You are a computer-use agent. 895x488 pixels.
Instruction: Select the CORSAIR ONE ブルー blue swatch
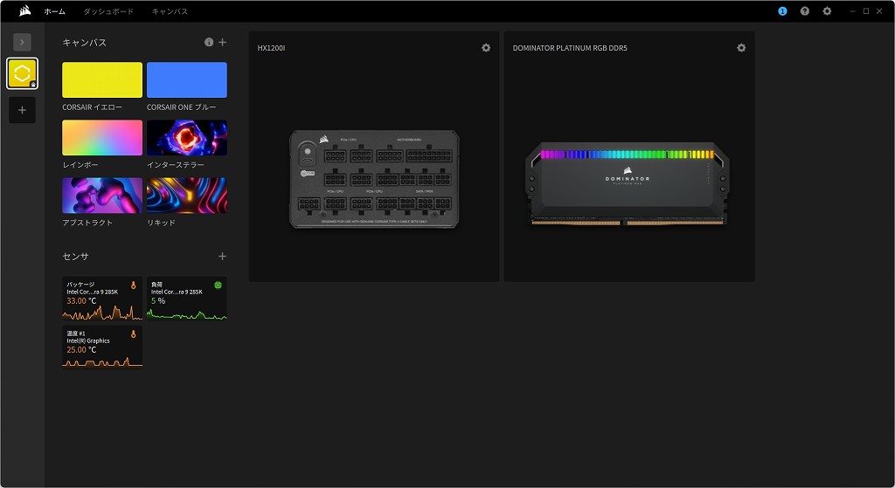pyautogui.click(x=187, y=79)
